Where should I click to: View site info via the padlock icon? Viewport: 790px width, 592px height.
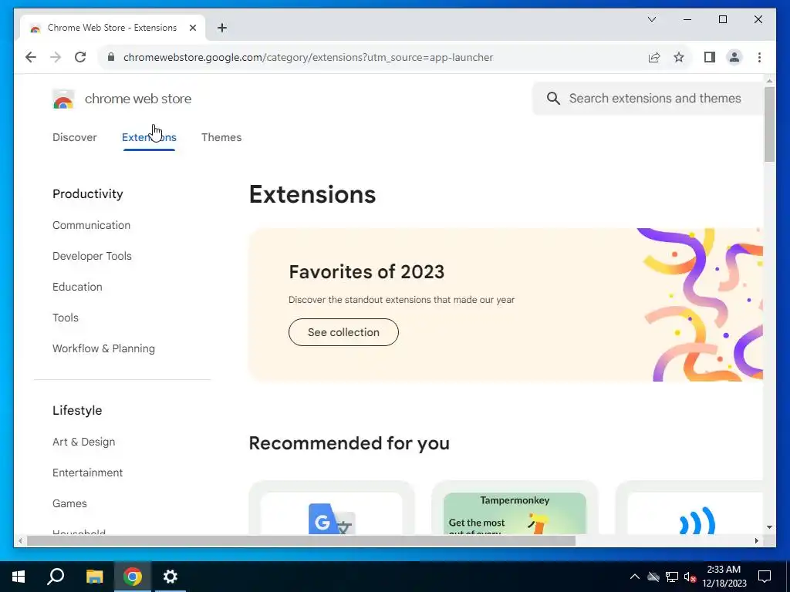[x=111, y=57]
